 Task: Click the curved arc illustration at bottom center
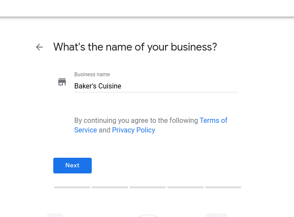(148, 216)
